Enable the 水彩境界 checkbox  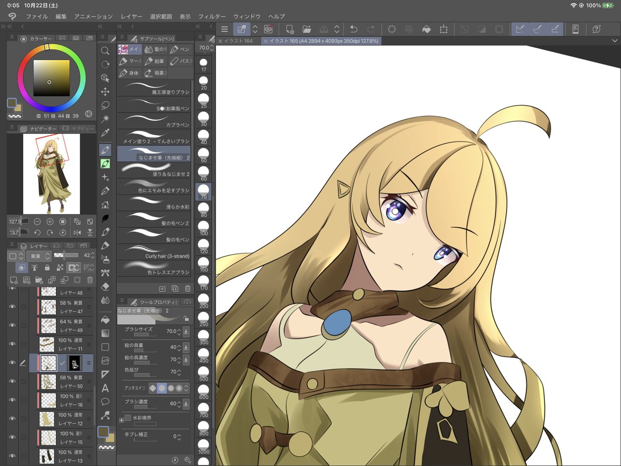pyautogui.click(x=128, y=417)
